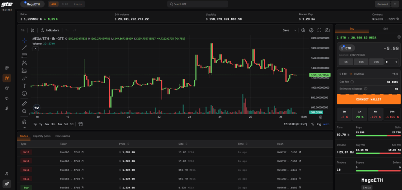
Task: Select 25% balance amount
Action: [x=376, y=62]
